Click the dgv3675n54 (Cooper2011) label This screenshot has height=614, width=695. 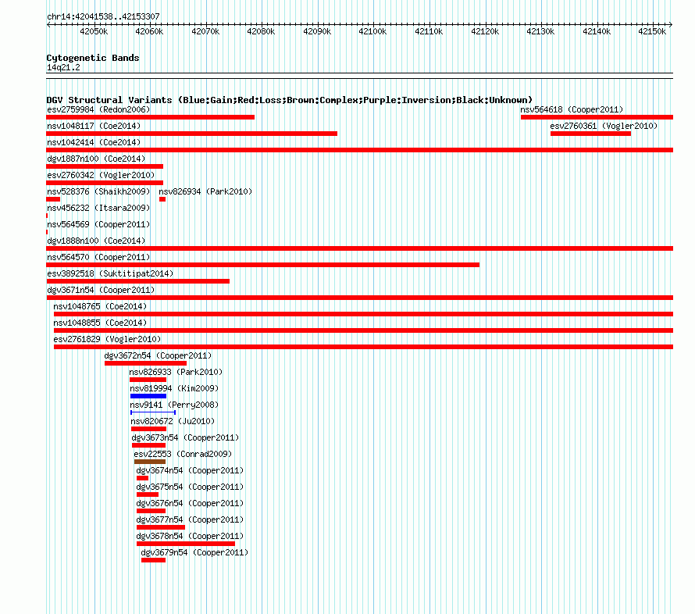pyautogui.click(x=191, y=487)
